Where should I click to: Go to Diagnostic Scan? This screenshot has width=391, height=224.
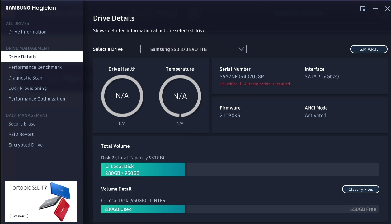[x=25, y=78]
